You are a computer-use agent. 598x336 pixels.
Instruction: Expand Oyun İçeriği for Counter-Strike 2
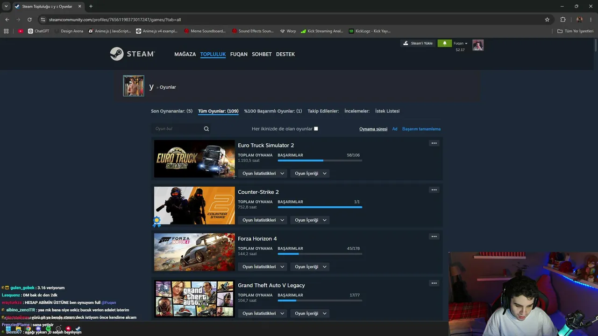pyautogui.click(x=310, y=220)
